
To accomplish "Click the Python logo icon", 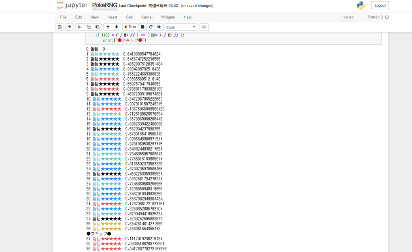I will point(361,6).
